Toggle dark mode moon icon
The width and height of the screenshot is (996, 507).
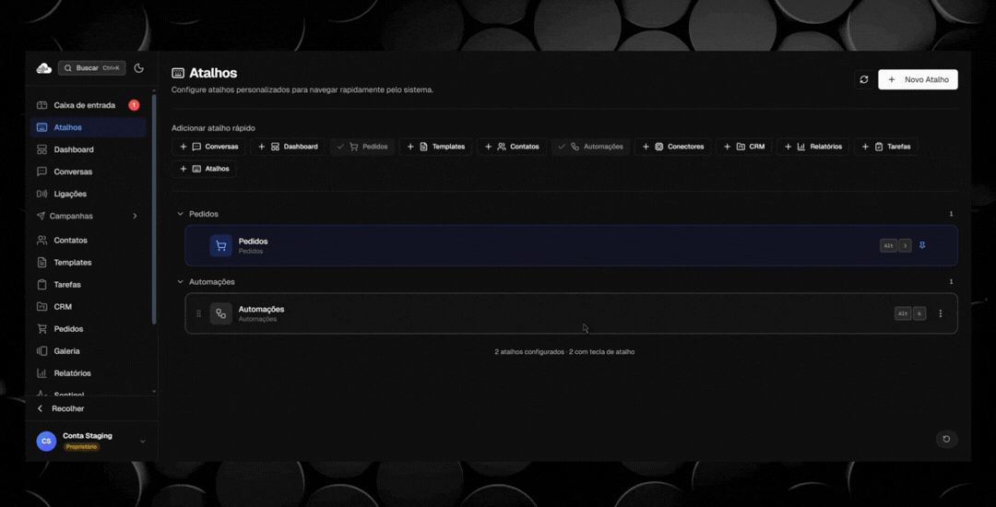pos(139,68)
